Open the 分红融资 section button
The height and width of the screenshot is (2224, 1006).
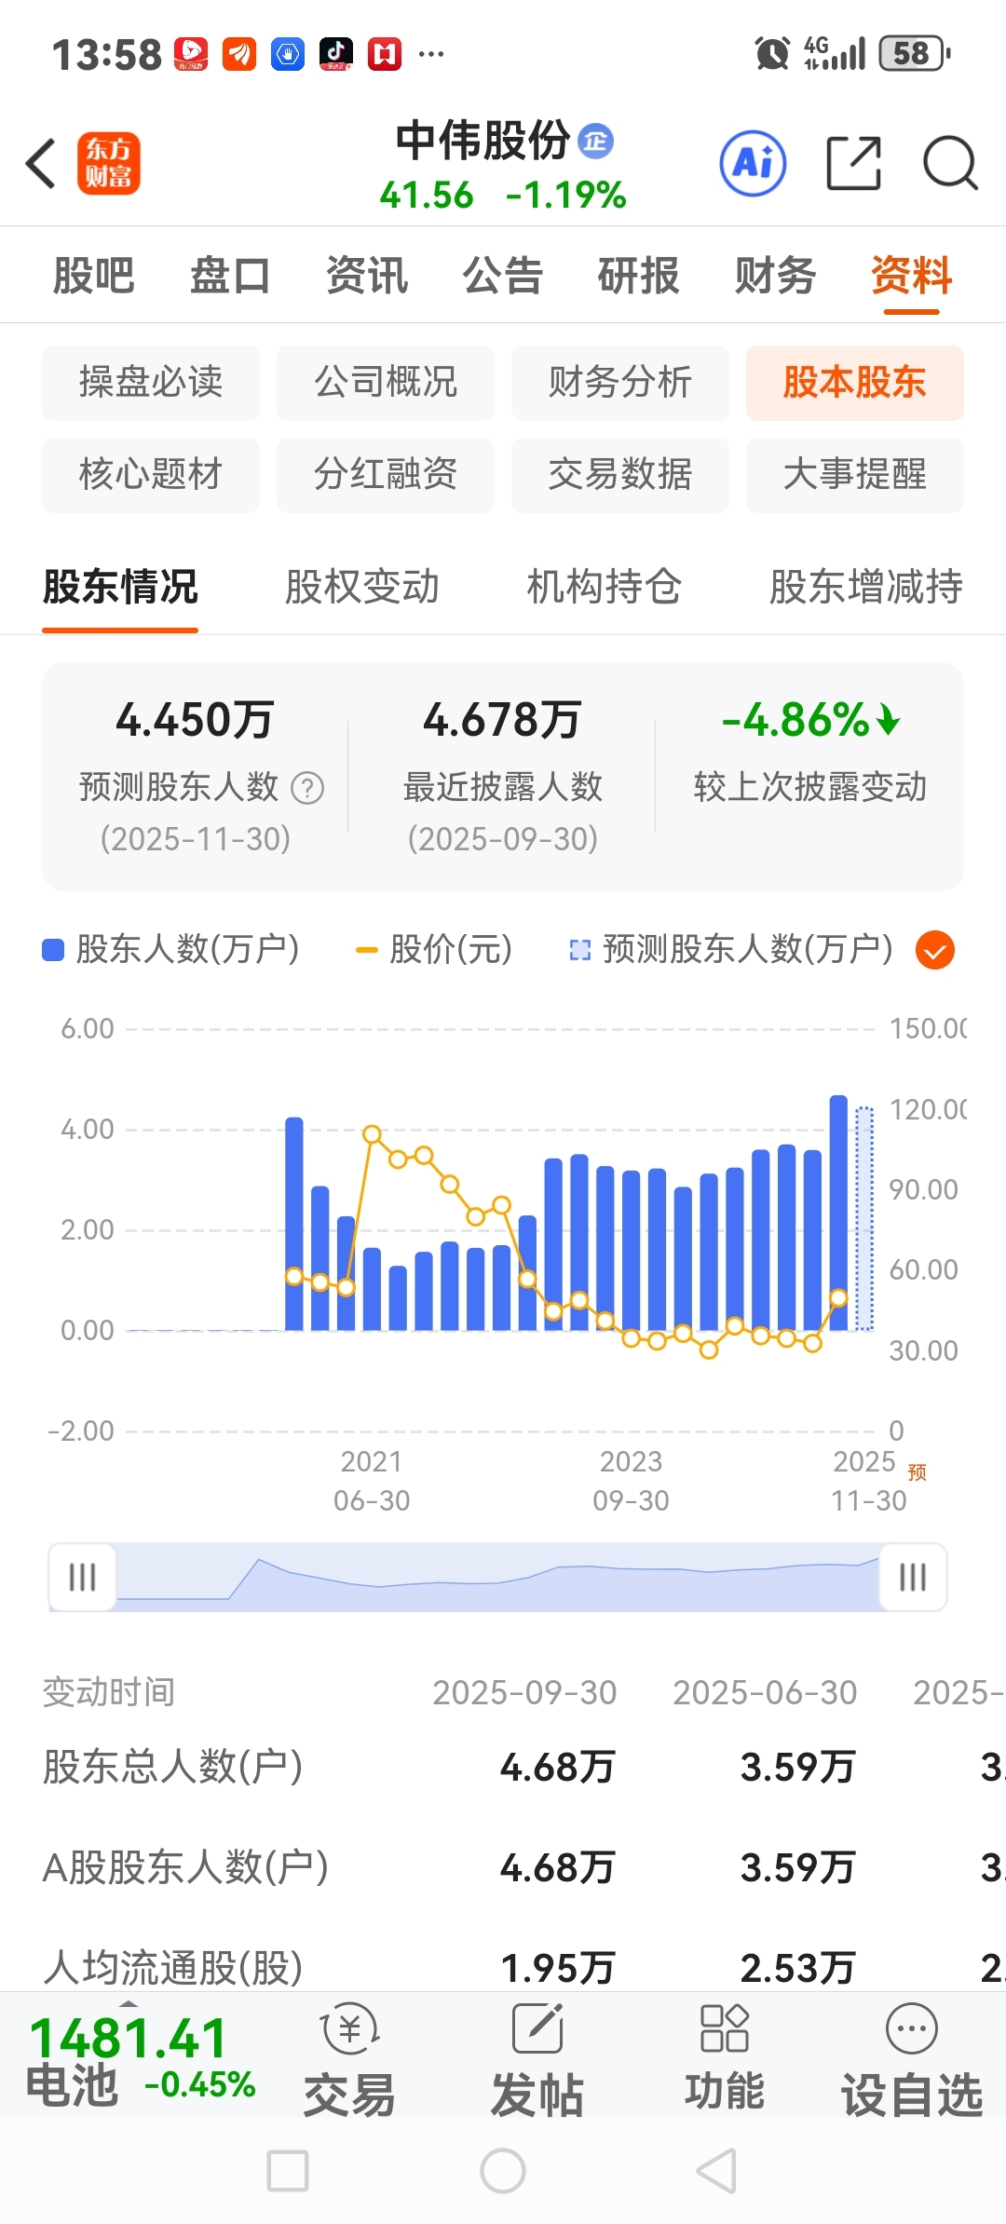[x=386, y=475]
